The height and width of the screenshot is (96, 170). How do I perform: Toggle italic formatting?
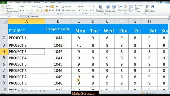pos(23,10)
